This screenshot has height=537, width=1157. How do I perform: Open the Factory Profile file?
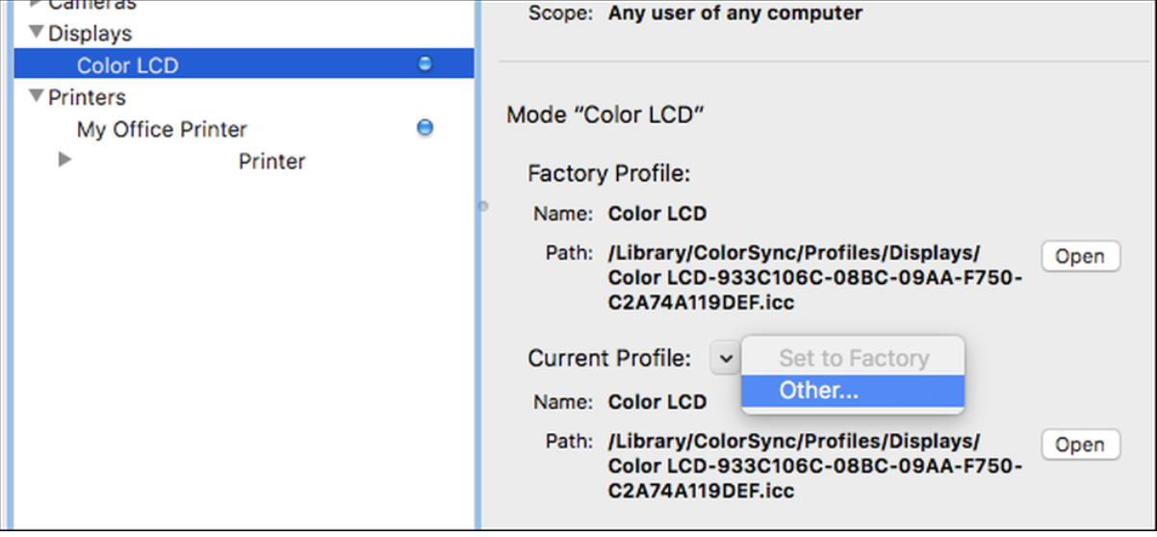coord(1080,256)
